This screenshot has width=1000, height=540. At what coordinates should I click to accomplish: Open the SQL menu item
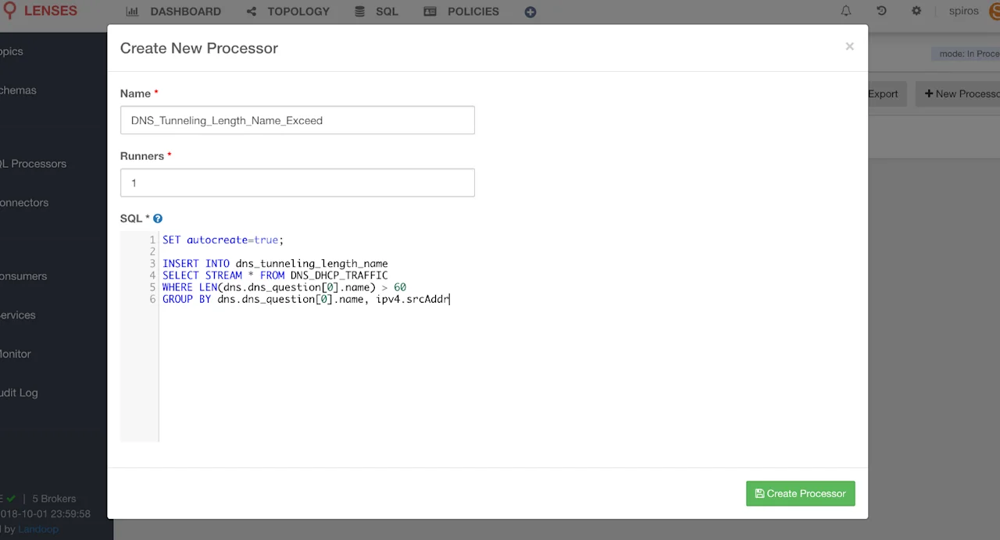[376, 12]
